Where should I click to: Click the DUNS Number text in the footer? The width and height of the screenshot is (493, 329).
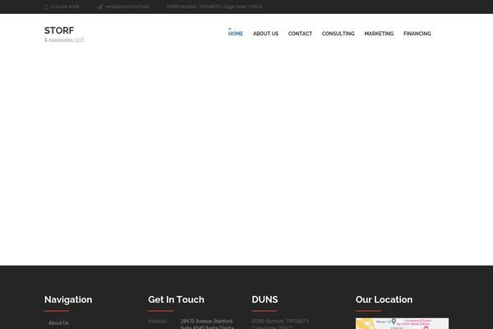tap(280, 321)
